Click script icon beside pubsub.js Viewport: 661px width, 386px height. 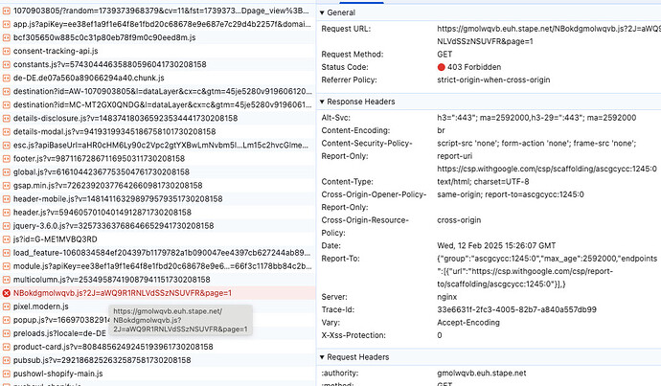(7, 360)
